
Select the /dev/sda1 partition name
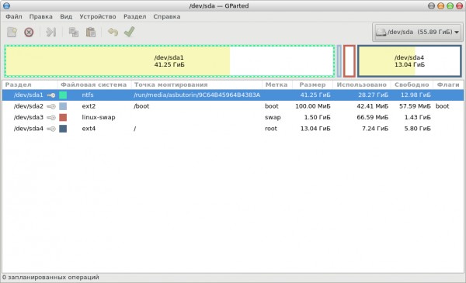coord(29,95)
